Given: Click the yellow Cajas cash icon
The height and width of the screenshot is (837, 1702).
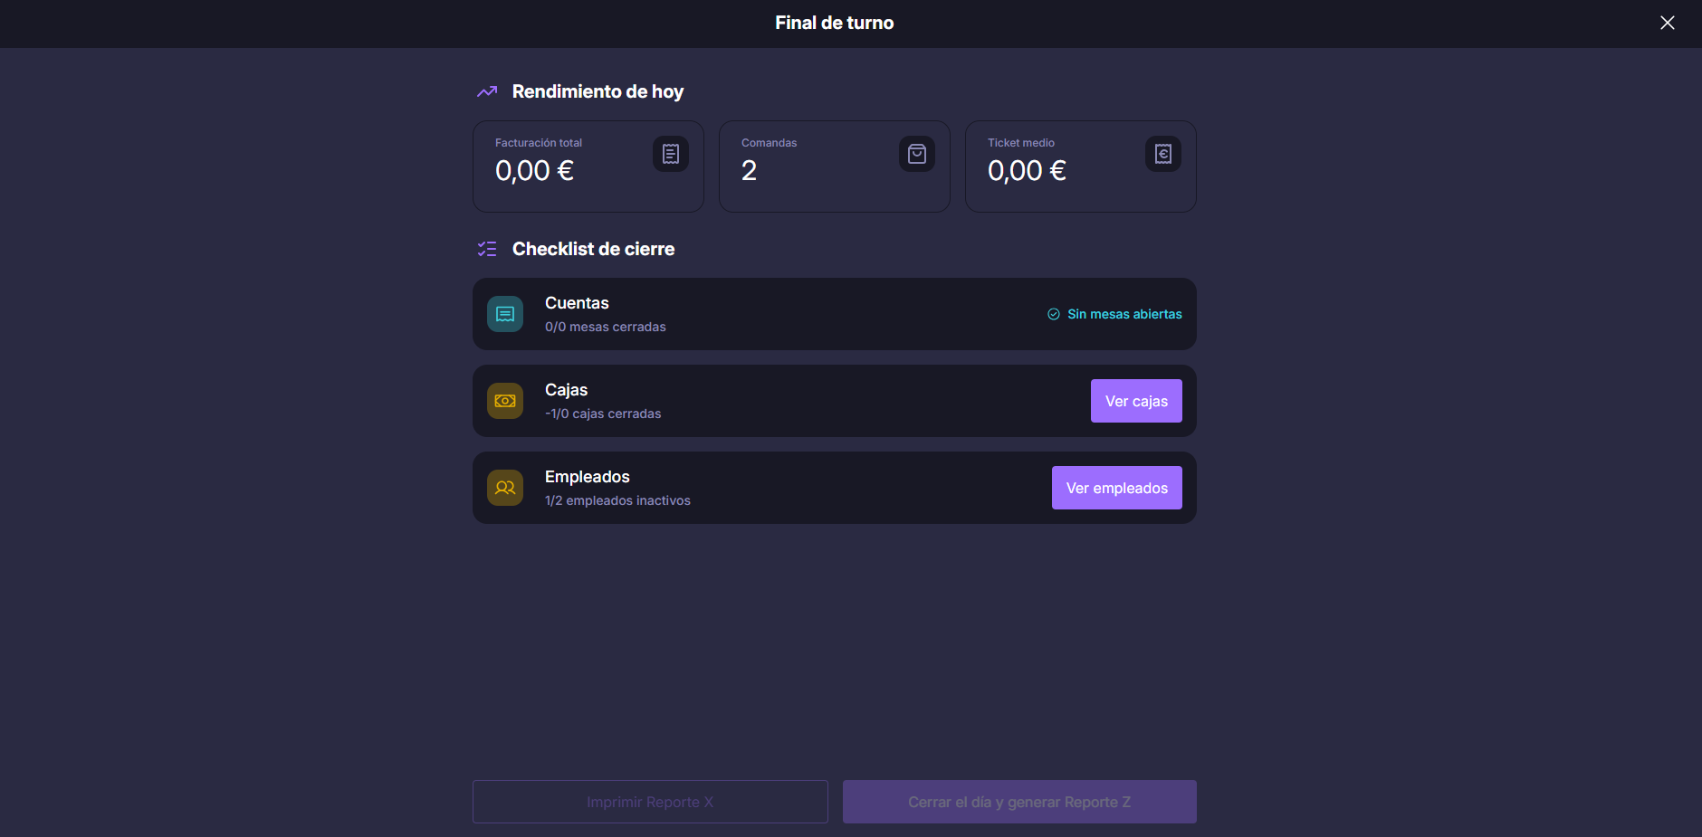Looking at the screenshot, I should [505, 401].
